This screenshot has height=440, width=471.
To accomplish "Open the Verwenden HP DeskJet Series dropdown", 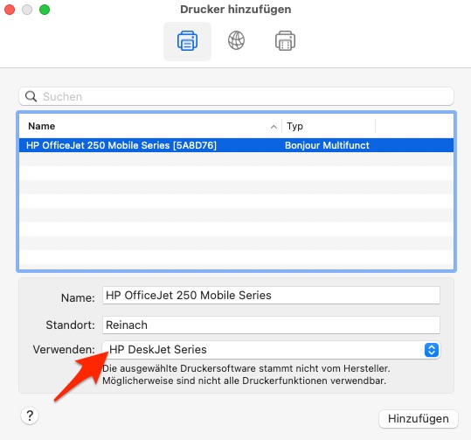I will tap(271, 350).
